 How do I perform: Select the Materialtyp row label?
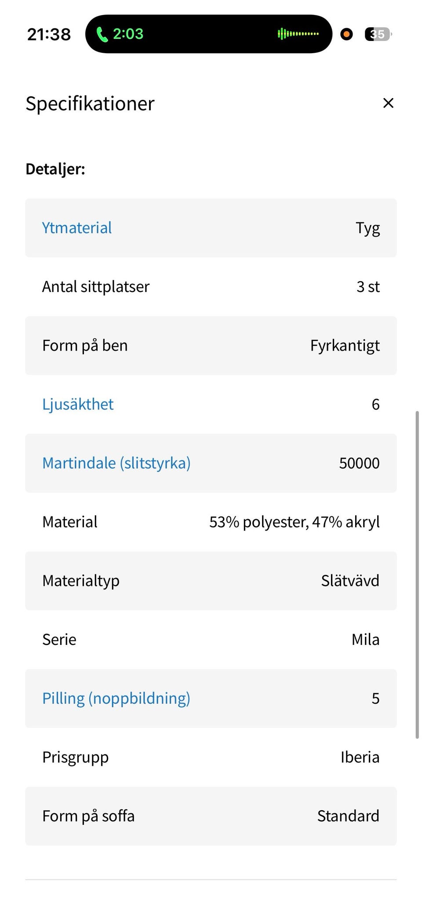click(x=81, y=581)
